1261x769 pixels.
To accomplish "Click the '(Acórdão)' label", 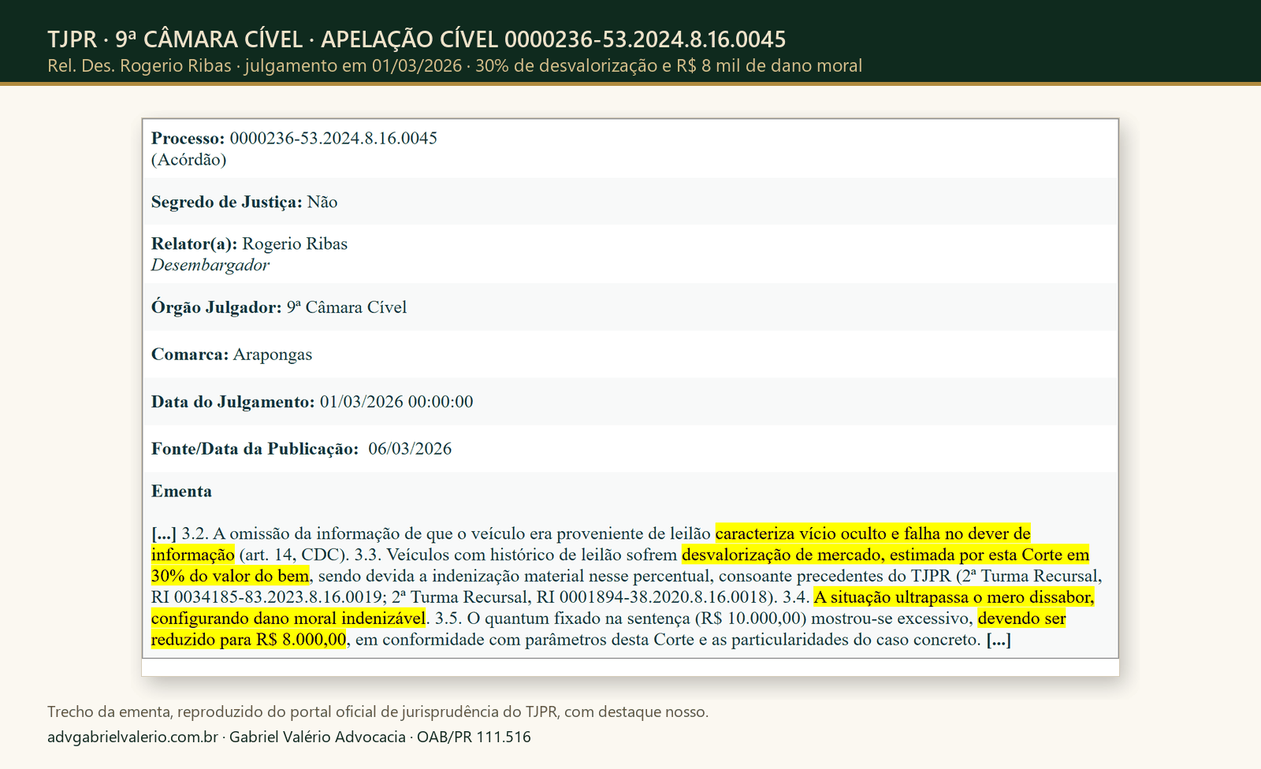I will coord(189,159).
